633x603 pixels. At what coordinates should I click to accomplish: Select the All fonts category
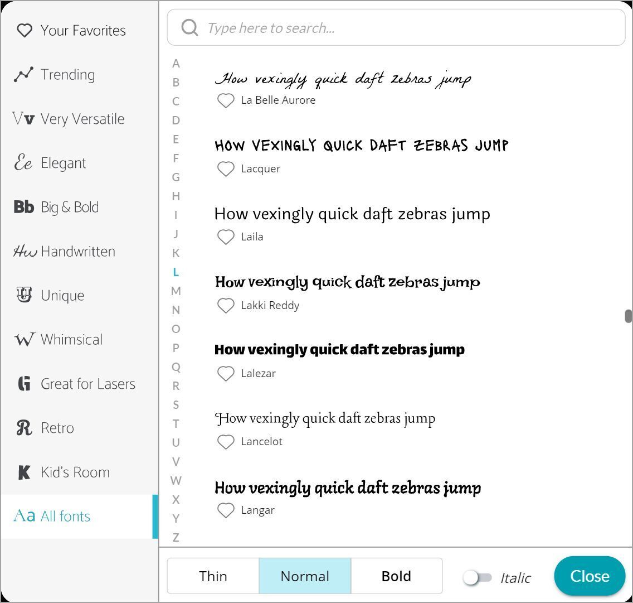point(79,516)
